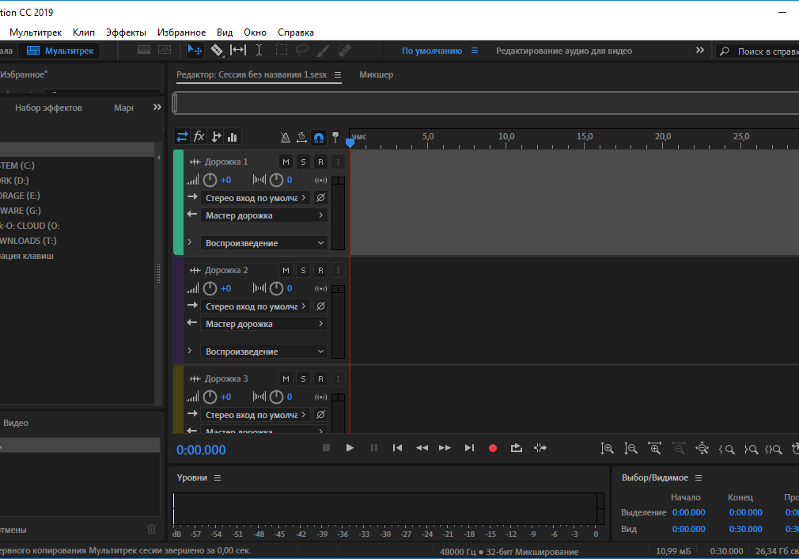
Task: Mute Дорожка 1 with M button
Action: coord(286,162)
